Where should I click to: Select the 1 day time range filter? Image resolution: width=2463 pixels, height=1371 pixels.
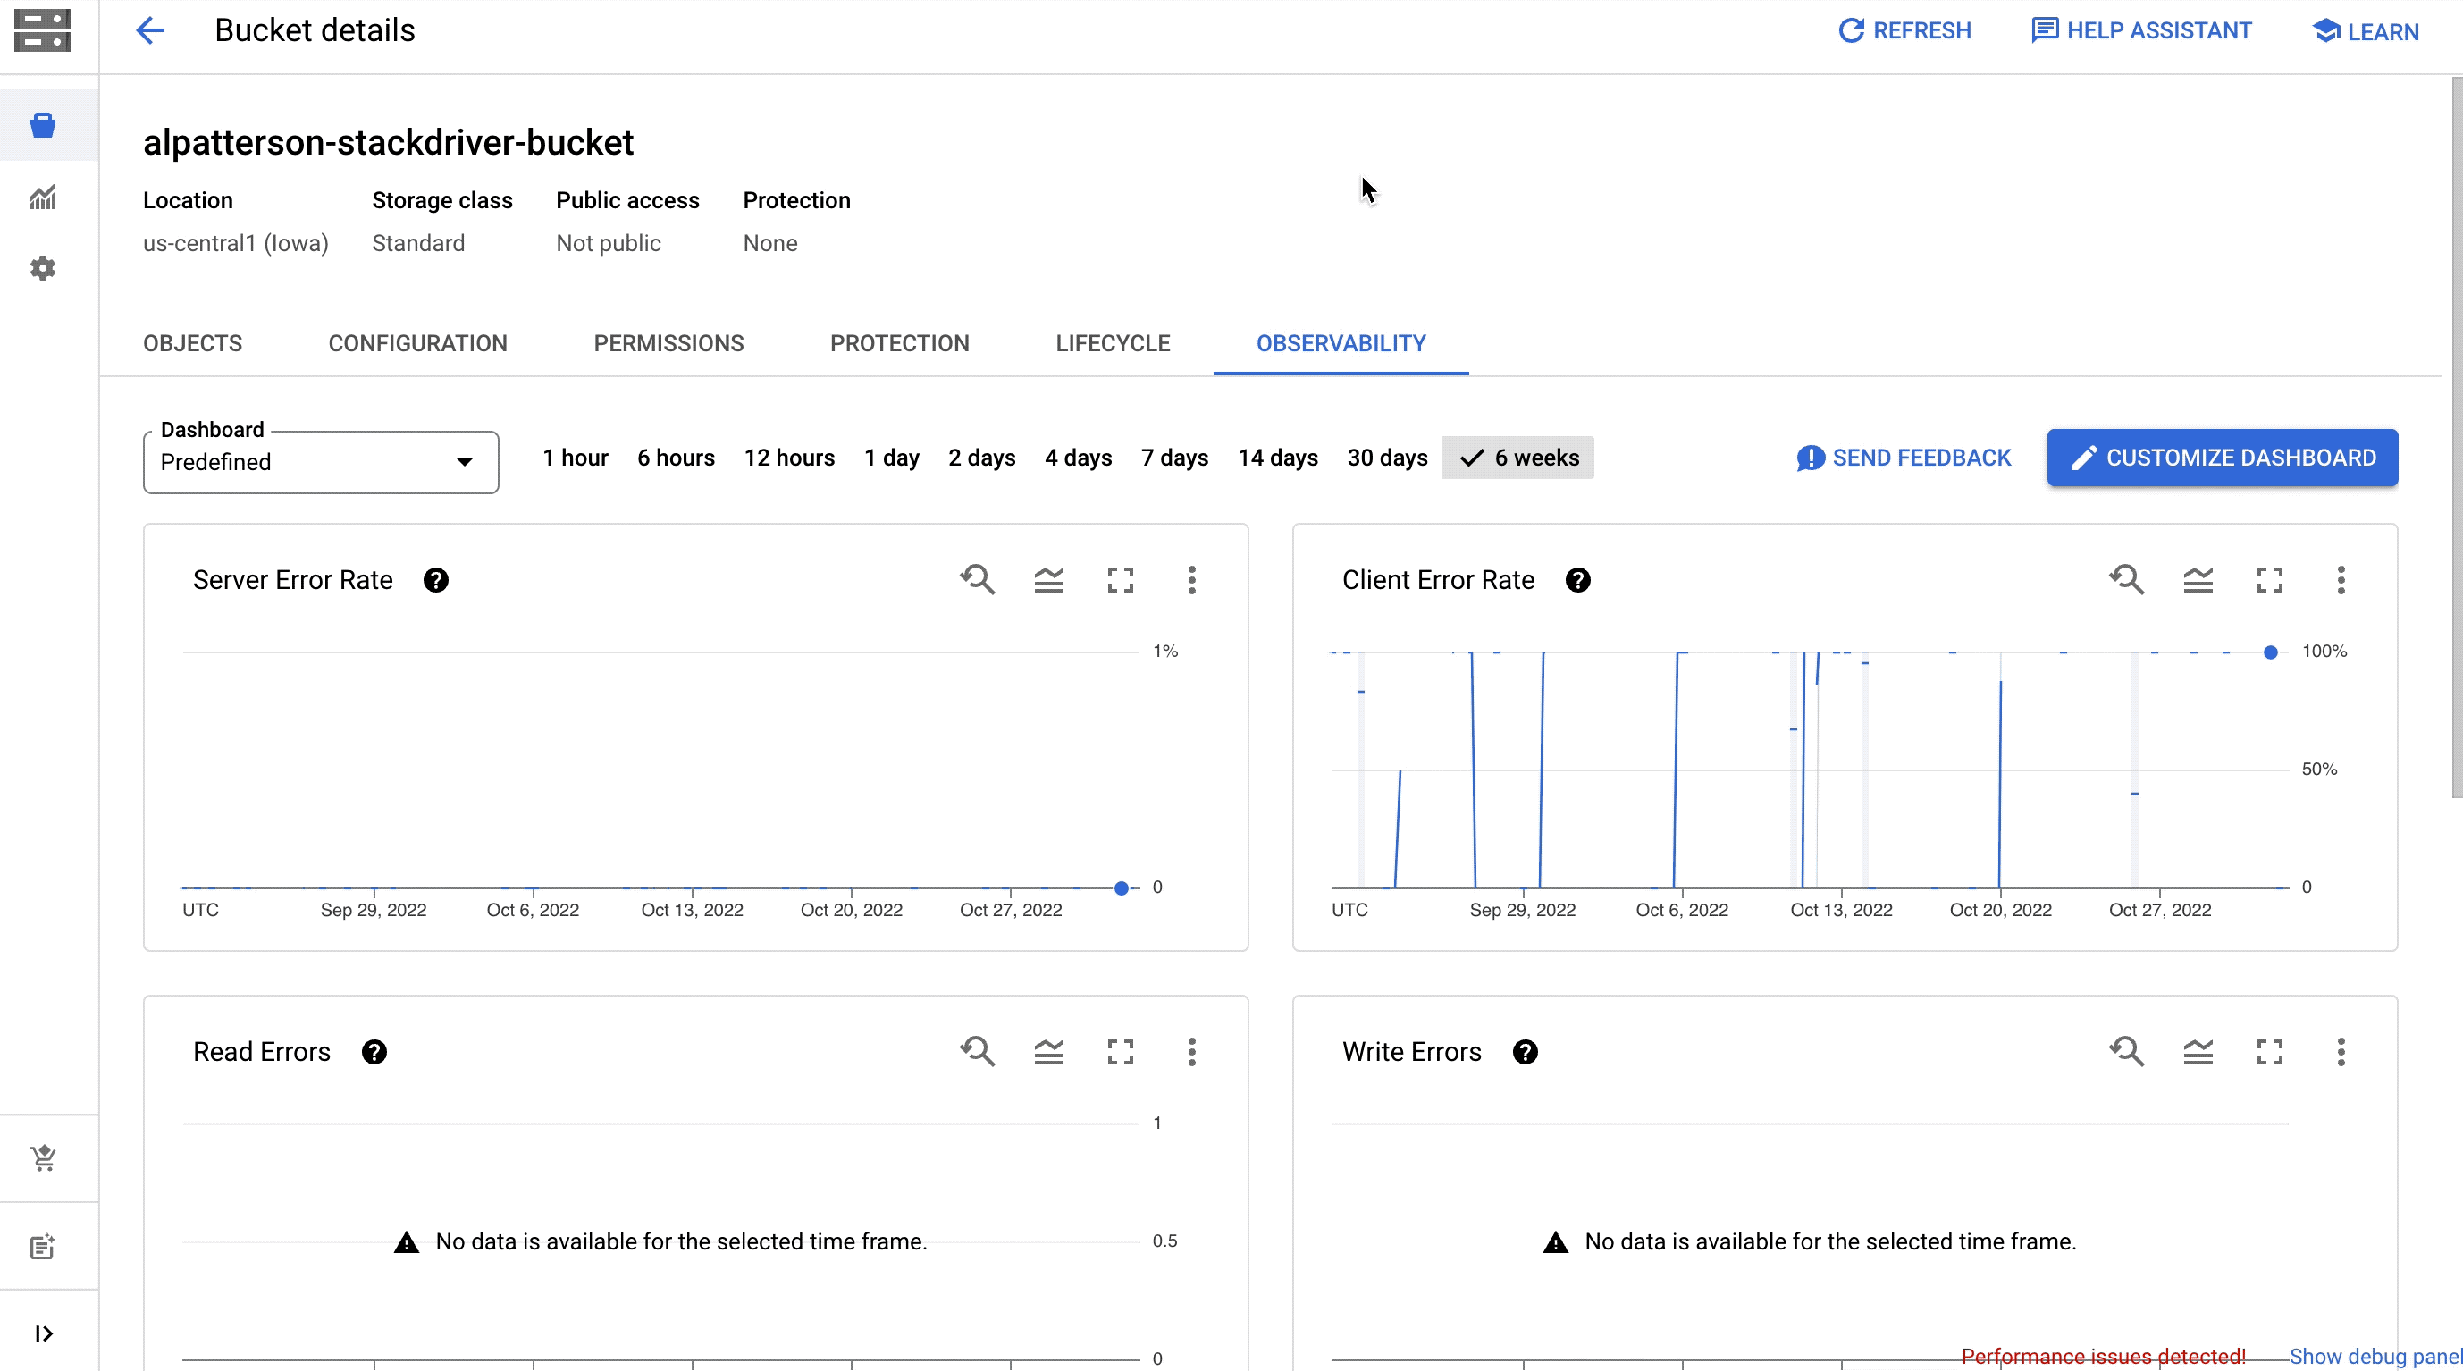coord(891,458)
